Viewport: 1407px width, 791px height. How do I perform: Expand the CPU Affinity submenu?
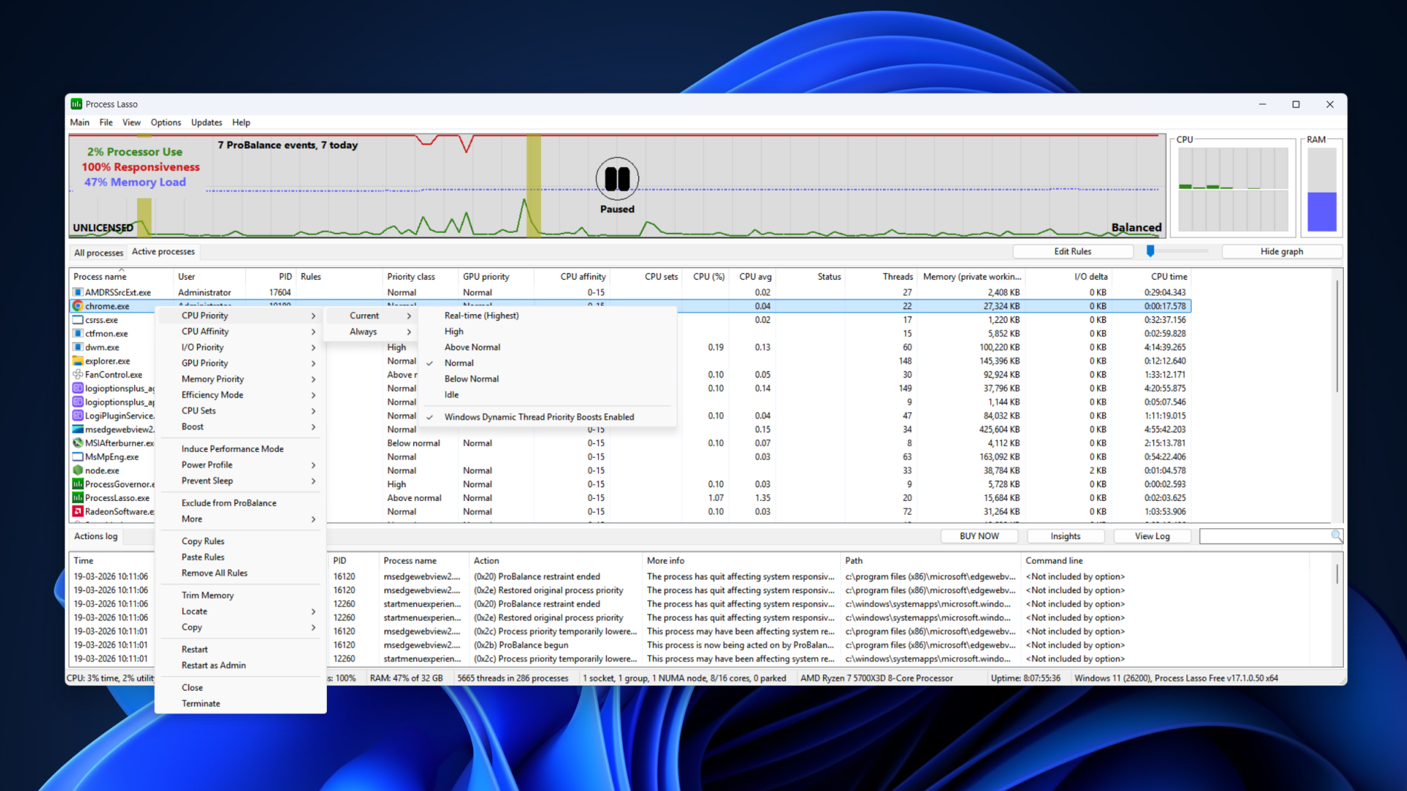click(240, 331)
